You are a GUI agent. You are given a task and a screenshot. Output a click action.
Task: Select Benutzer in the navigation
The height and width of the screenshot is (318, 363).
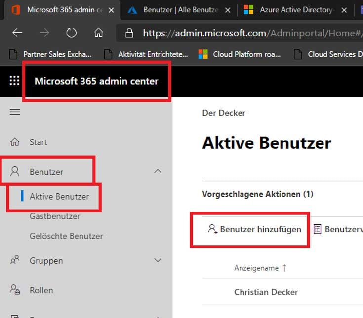tap(46, 172)
